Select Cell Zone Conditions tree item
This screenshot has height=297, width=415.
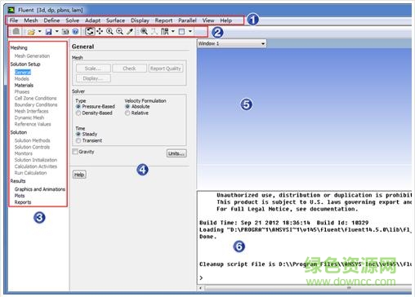click(x=36, y=98)
